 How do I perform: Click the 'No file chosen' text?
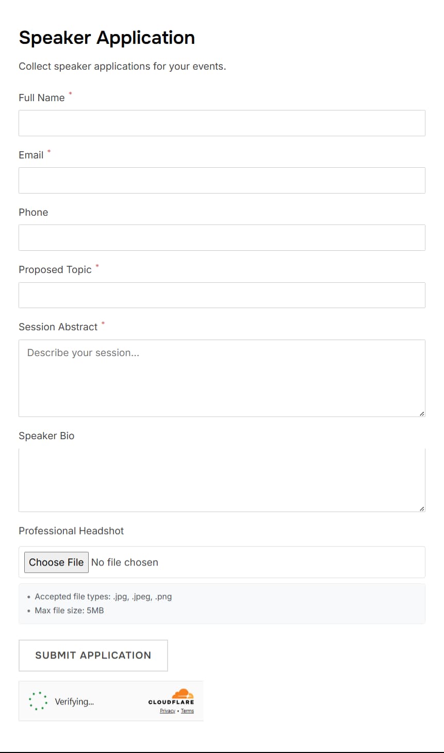click(x=125, y=562)
